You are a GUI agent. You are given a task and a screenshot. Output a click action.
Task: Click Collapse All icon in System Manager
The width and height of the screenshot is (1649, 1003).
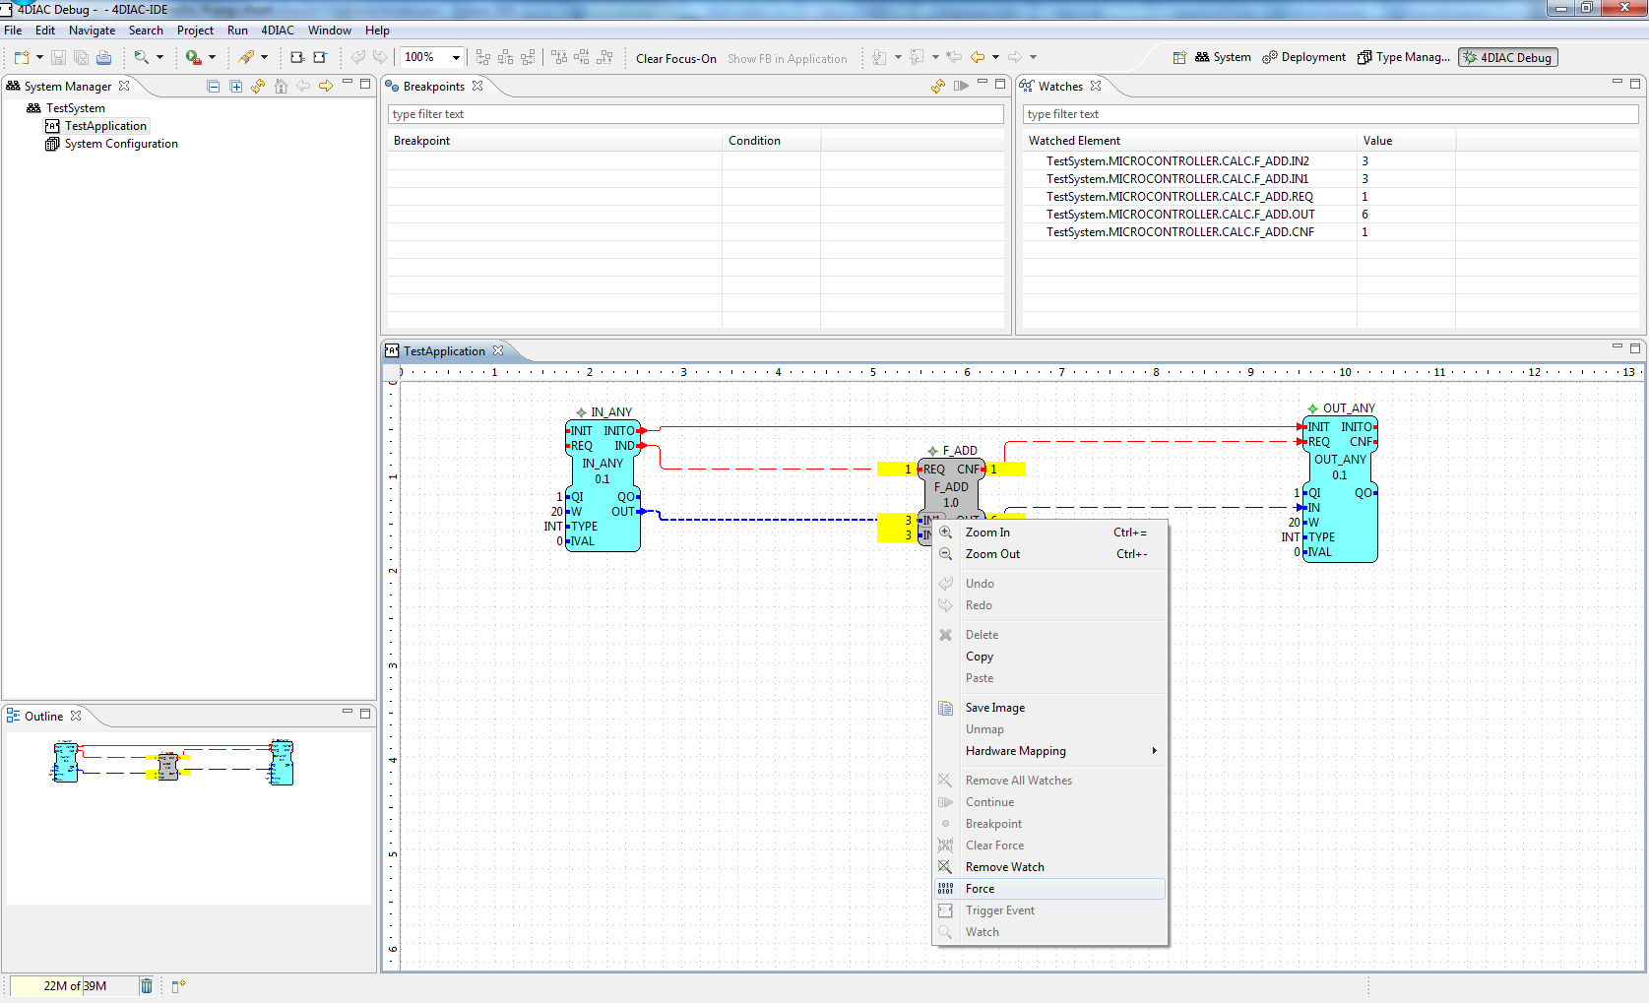[x=214, y=87]
